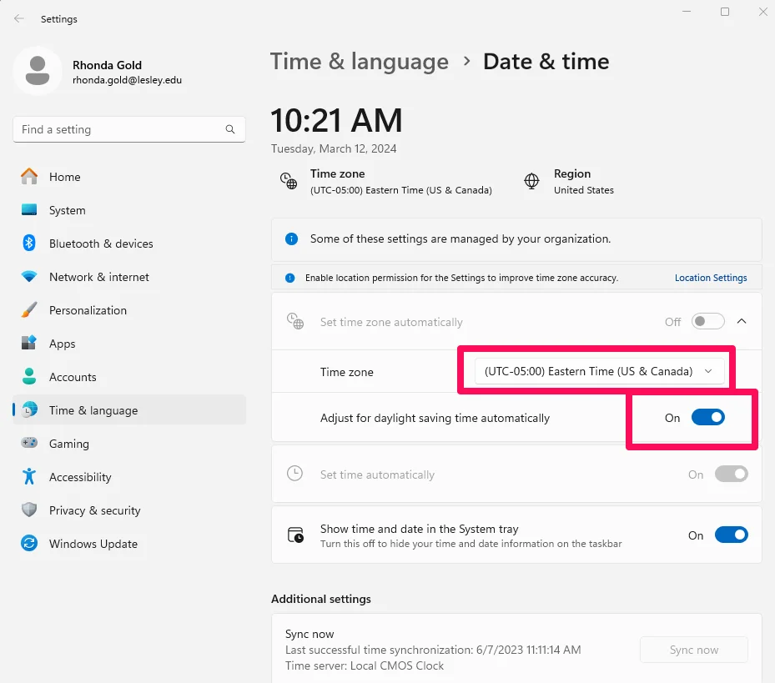Click the Privacy & security shield icon
The image size is (775, 683).
tap(29, 510)
